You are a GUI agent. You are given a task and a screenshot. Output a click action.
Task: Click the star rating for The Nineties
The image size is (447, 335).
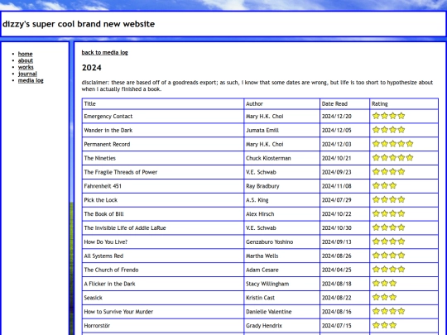click(x=392, y=157)
